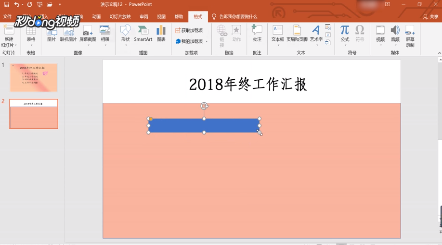Open the undo history dropdown arrow
Viewport: 442px width, 245px height.
coord(23,4)
